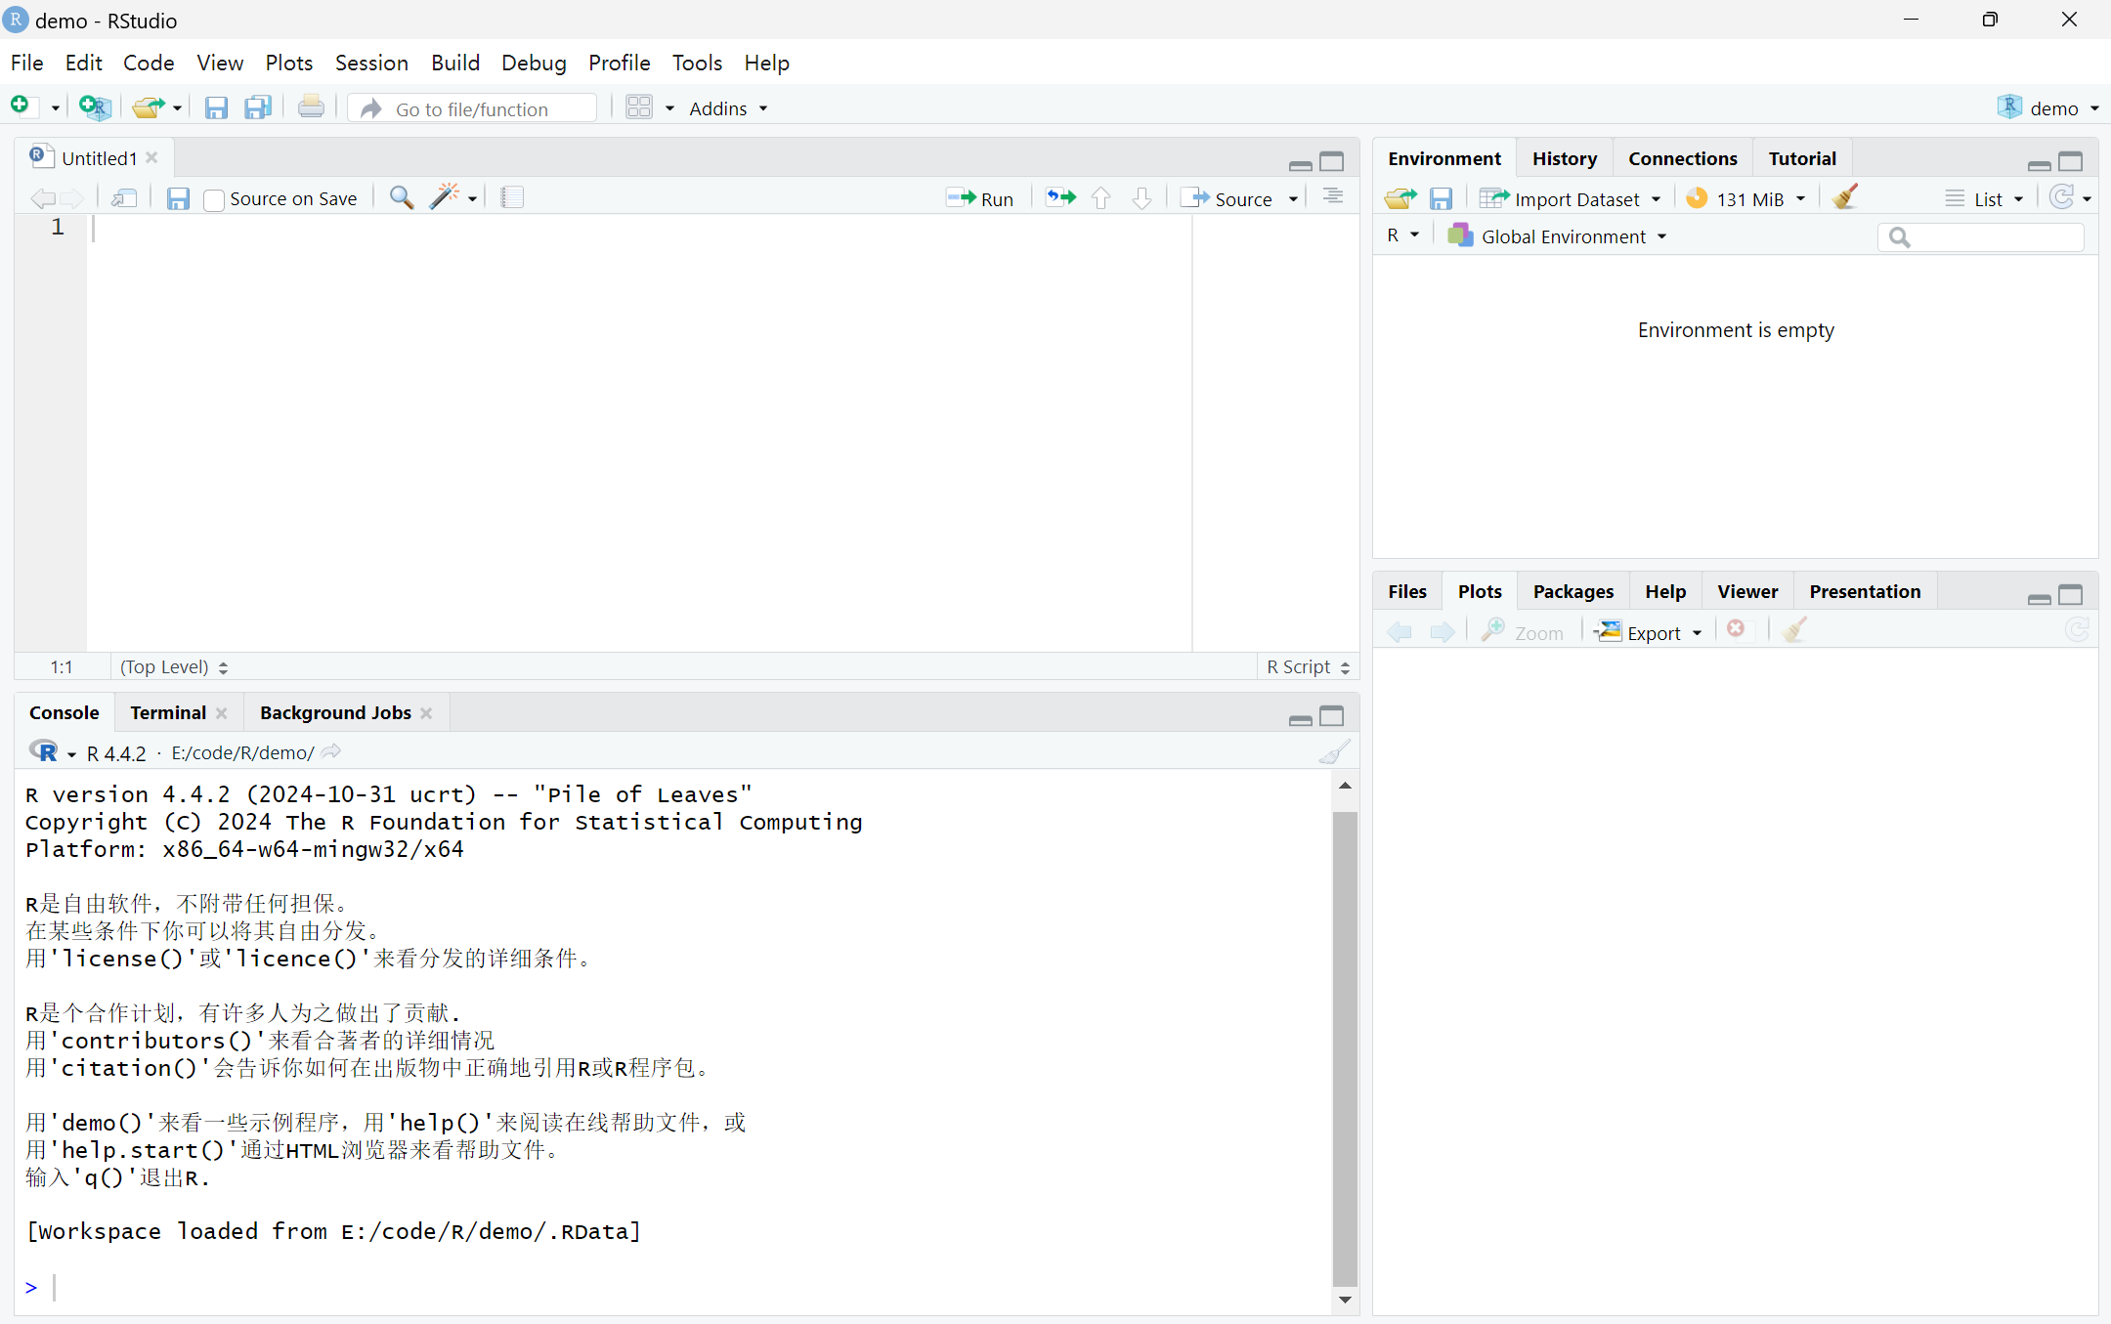2111x1324 pixels.
Task: Switch to the Packages tab
Action: click(1573, 591)
